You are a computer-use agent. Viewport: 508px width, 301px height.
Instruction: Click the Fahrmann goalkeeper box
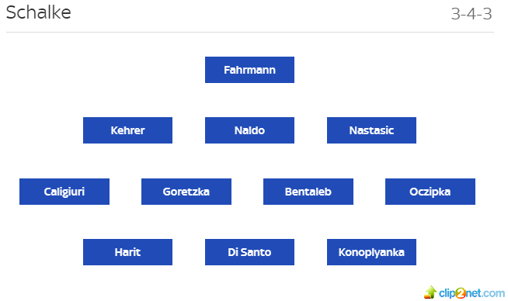point(249,70)
